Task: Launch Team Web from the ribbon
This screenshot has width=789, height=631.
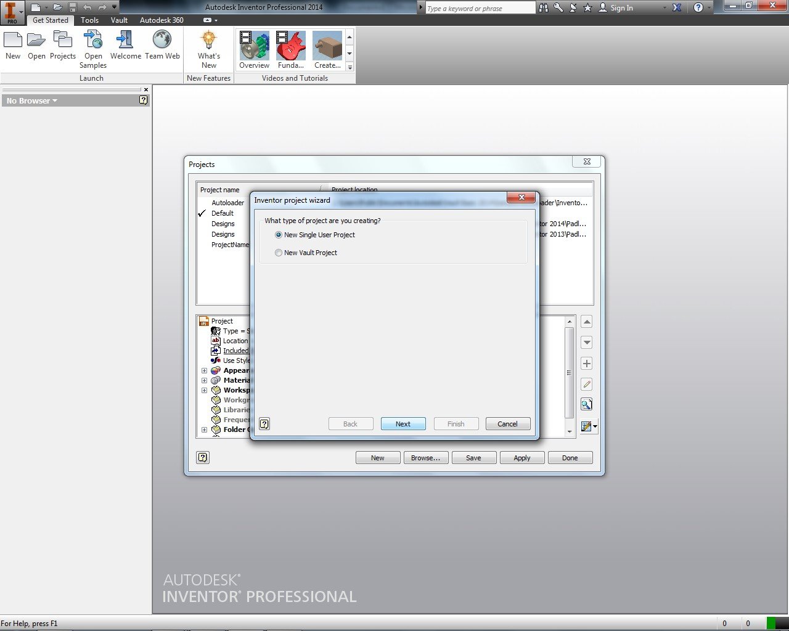Action: 162,46
